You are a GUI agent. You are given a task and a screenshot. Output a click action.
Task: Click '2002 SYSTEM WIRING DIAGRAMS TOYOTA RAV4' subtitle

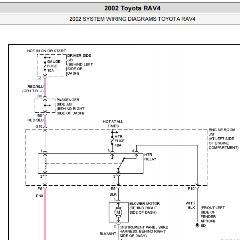click(132, 19)
